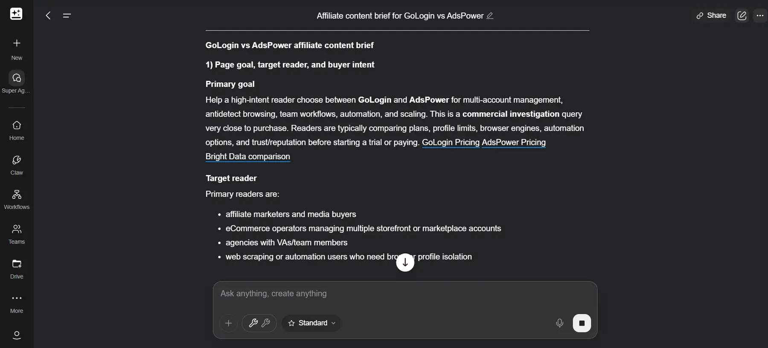Open Drive from the sidebar
768x348 pixels.
coord(17,269)
